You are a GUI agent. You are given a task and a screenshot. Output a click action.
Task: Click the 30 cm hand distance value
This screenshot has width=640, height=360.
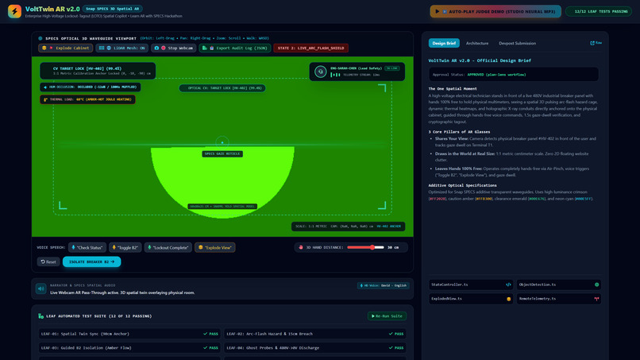pyautogui.click(x=392, y=247)
